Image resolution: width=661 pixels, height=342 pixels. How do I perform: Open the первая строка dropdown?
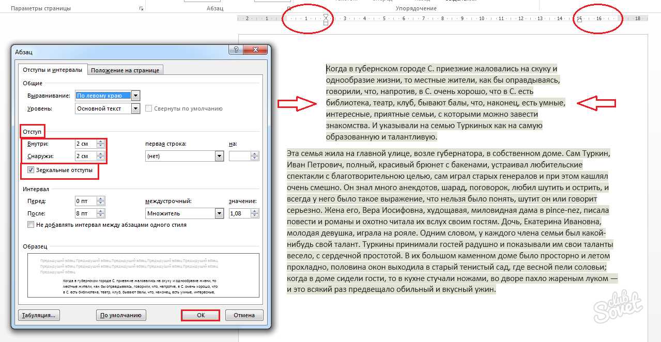(x=219, y=156)
